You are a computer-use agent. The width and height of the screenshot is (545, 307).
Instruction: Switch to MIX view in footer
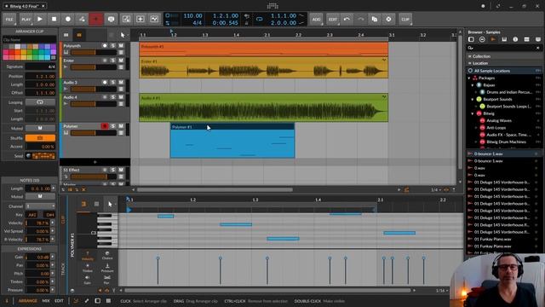tap(46, 301)
